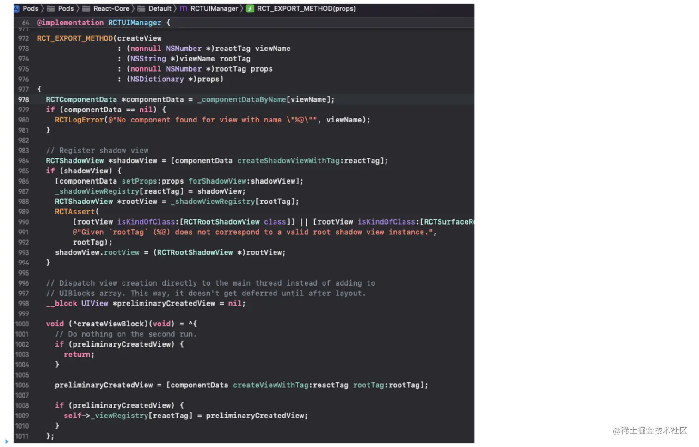Click line number 972 in the gutter

(x=24, y=38)
